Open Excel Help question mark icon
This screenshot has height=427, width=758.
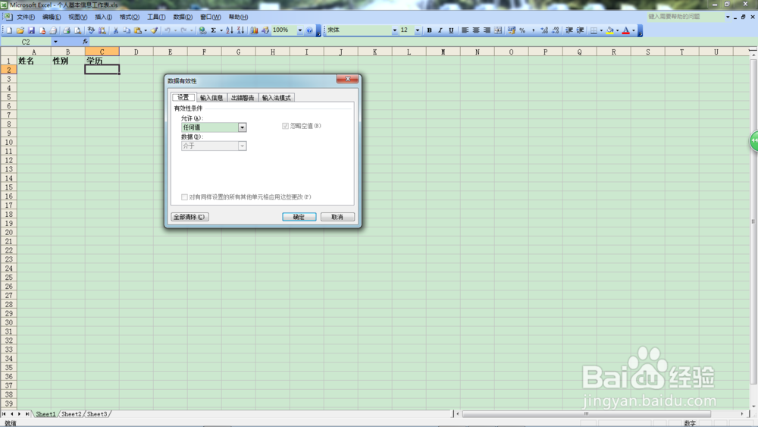point(309,30)
